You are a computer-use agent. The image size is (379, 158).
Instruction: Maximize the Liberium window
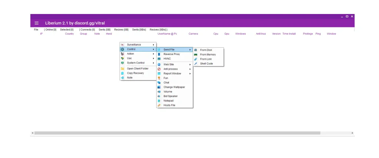point(347,16)
